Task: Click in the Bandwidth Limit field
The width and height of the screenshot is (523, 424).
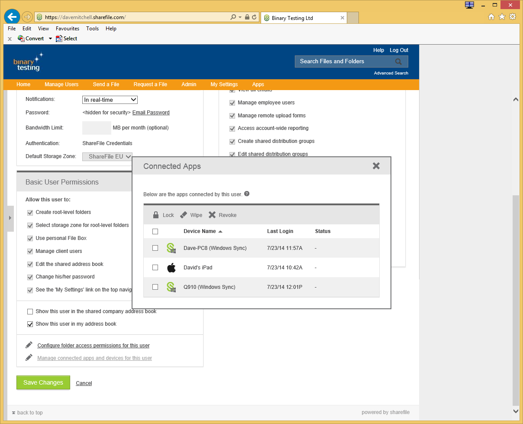Action: tap(97, 128)
